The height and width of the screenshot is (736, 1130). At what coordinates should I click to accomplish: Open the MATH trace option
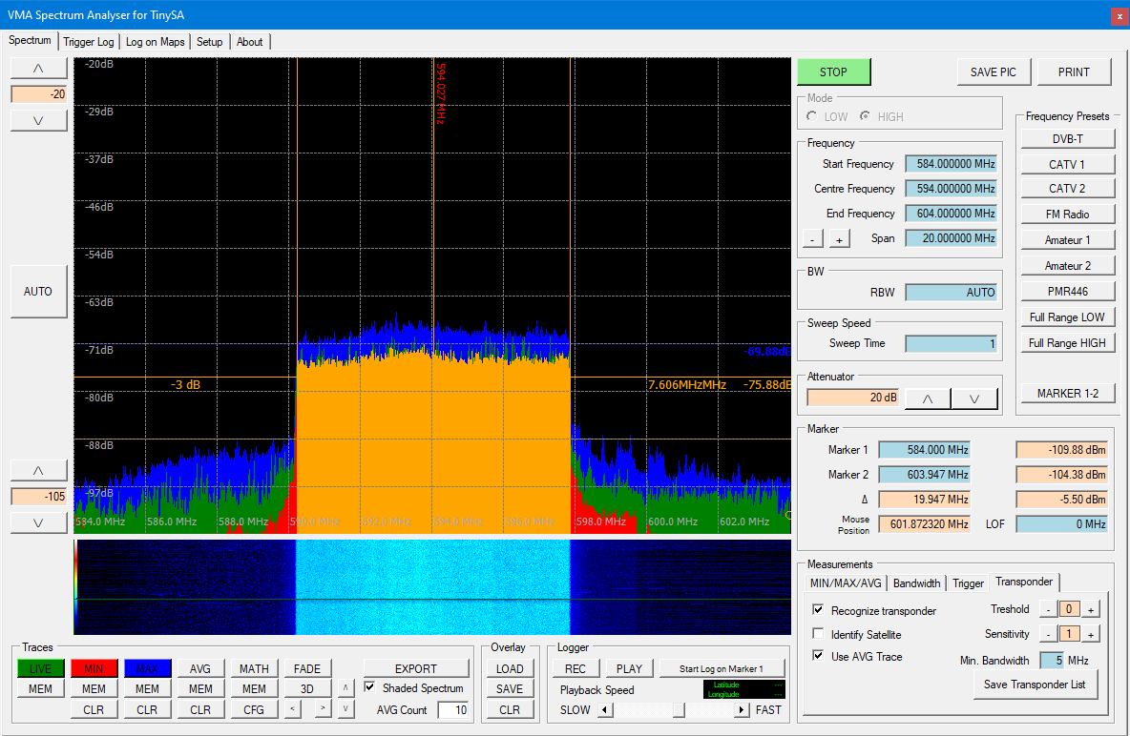coord(254,668)
